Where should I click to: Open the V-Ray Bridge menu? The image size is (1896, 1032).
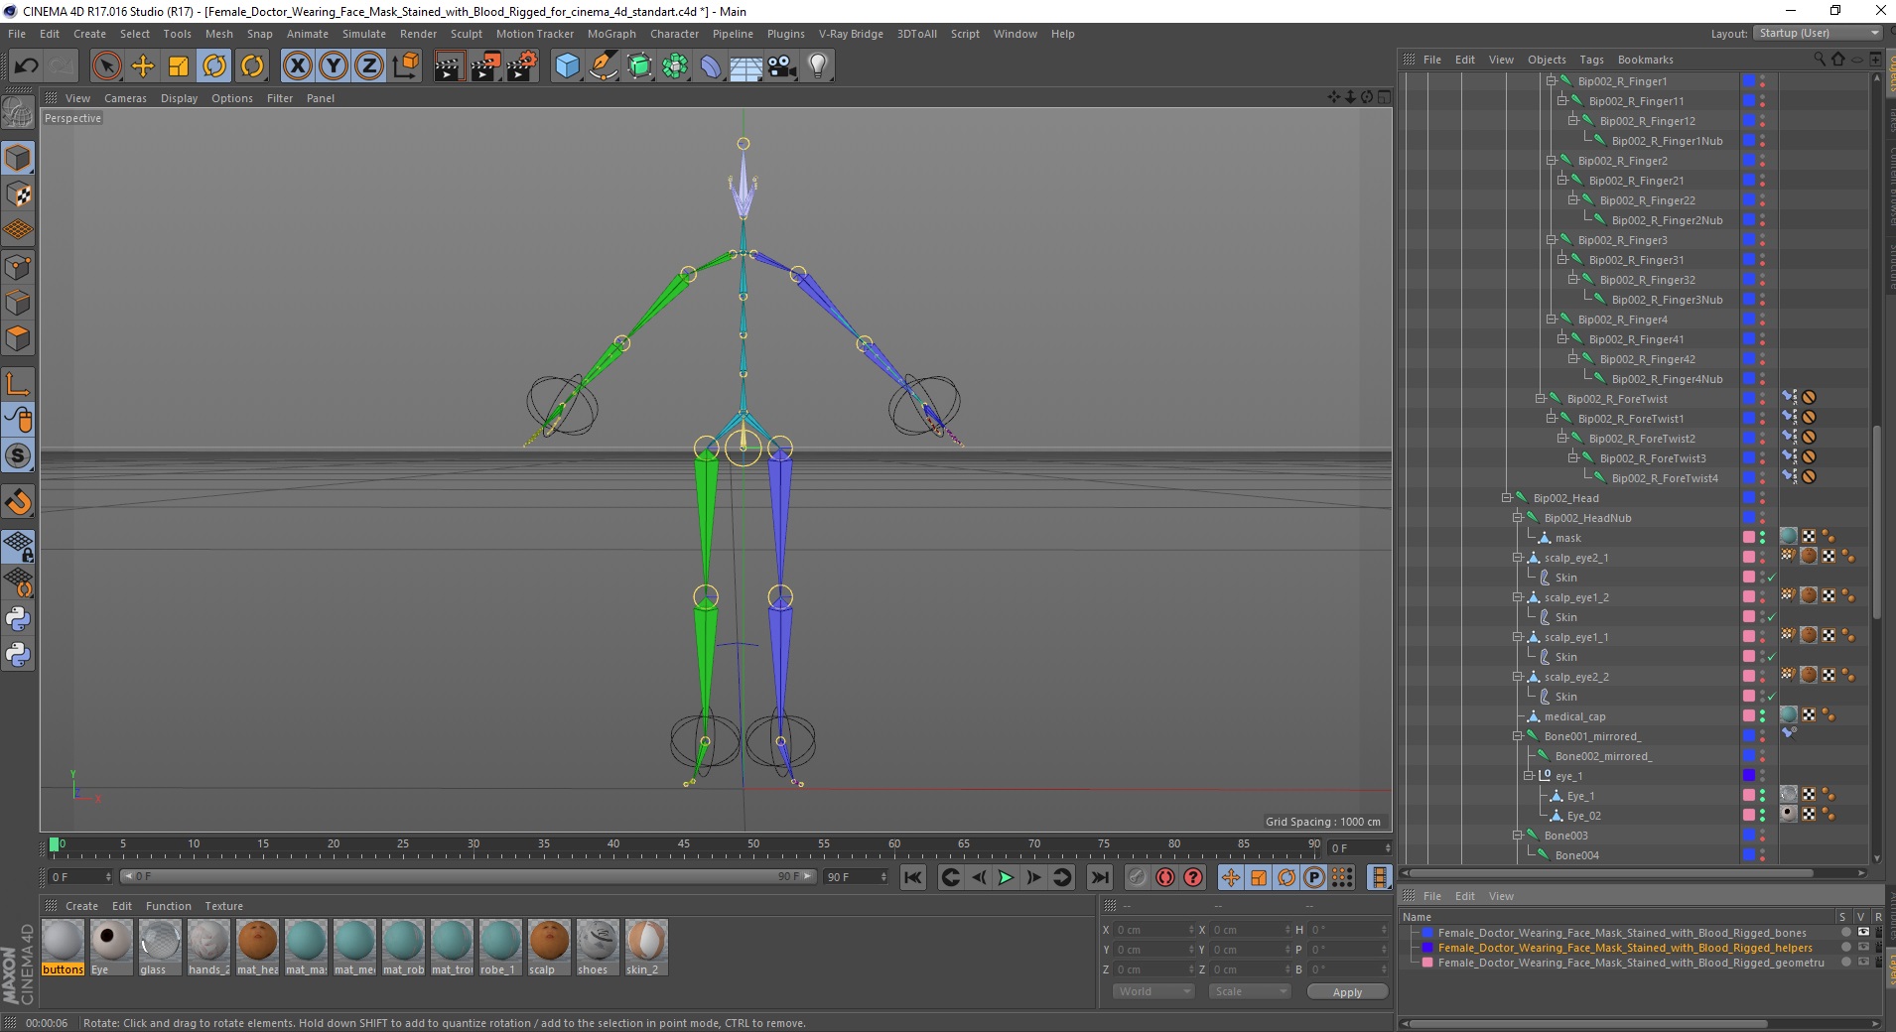(x=851, y=34)
